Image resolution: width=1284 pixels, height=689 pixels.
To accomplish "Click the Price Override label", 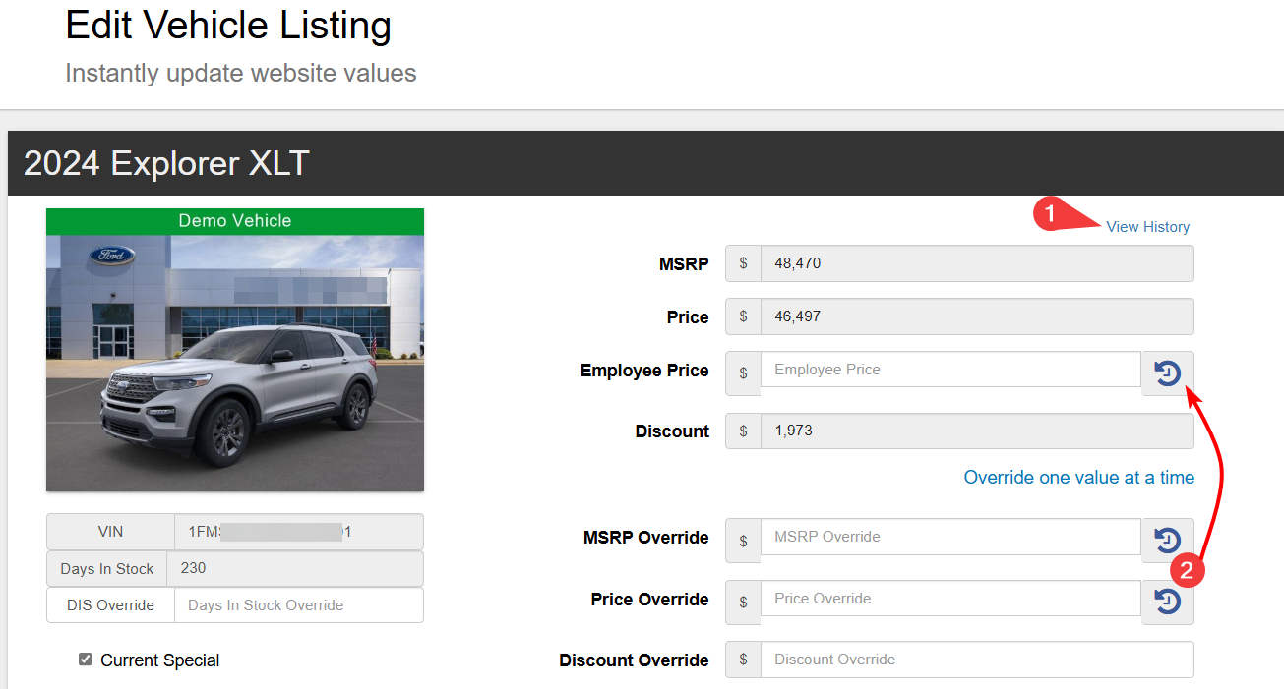I will pyautogui.click(x=649, y=600).
